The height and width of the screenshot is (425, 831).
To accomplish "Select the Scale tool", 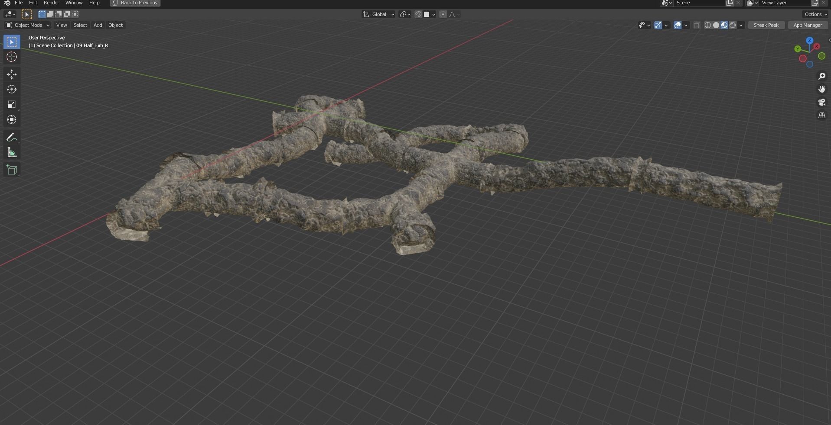I will point(12,104).
